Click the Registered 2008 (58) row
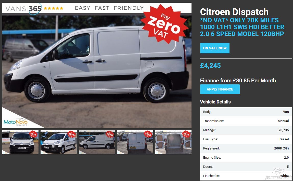 click(x=246, y=148)
